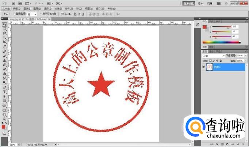Select the Move tool in the toolbox

(x=4, y=24)
